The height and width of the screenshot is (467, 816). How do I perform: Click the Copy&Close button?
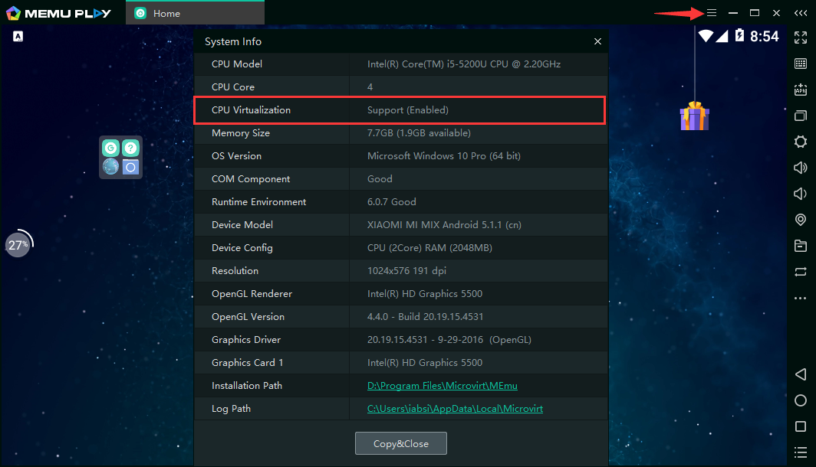tap(400, 443)
